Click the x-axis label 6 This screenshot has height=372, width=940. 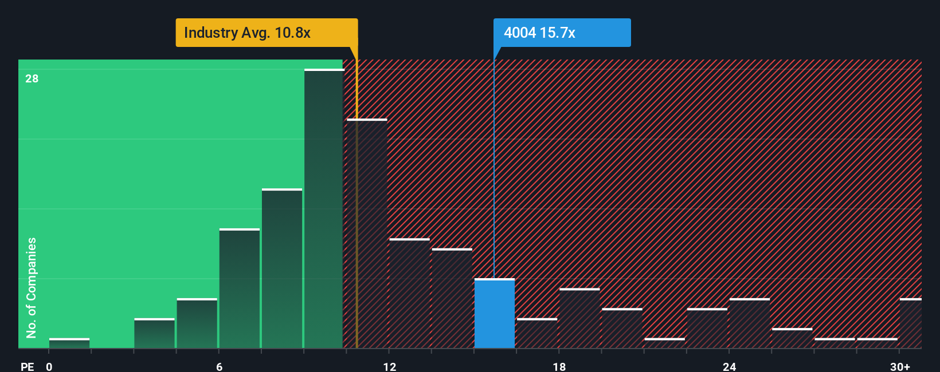point(220,366)
